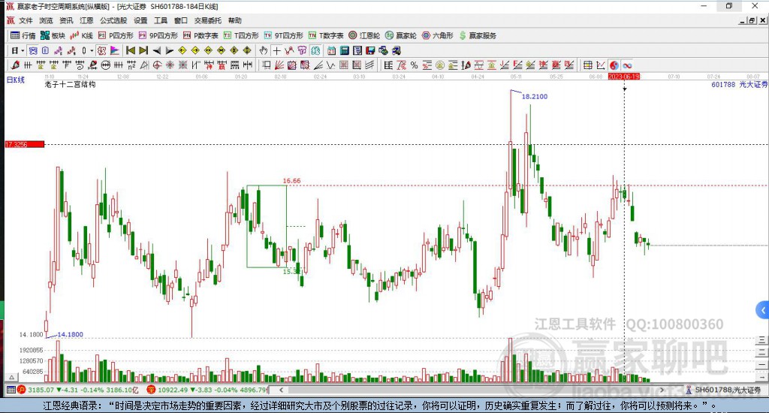Viewport: 769px width, 413px height.
Task: Open the 浏览 menu
Action: tap(46, 20)
